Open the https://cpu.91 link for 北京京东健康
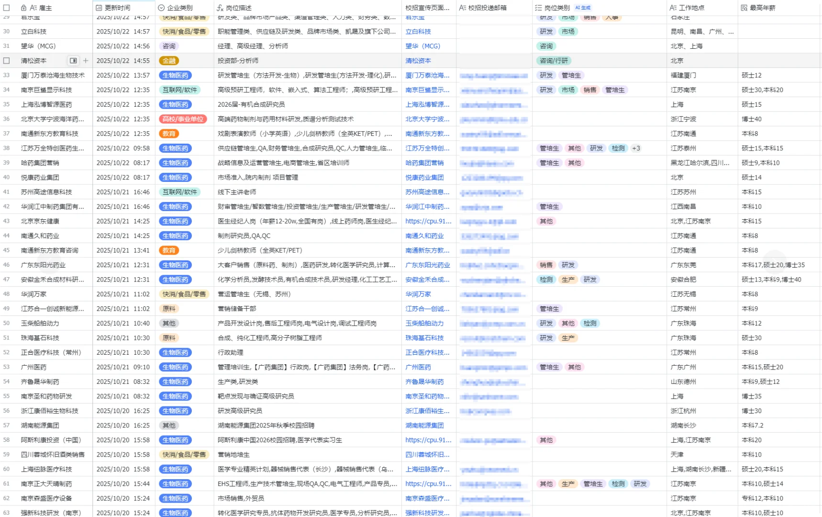 click(428, 221)
